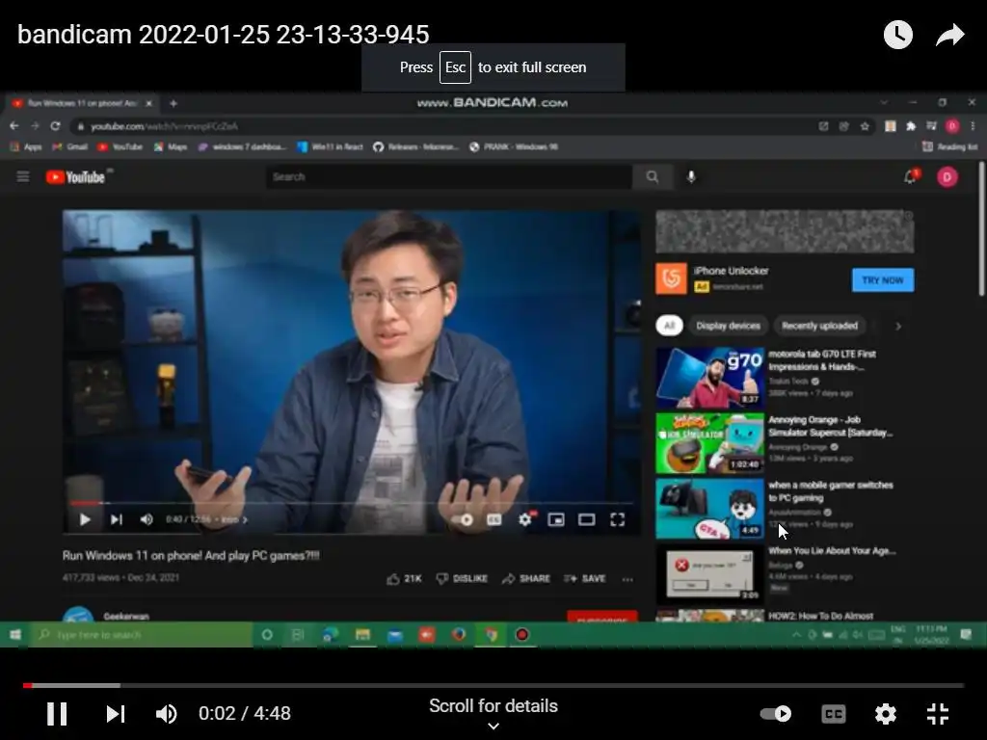Viewport: 987px width, 740px height.
Task: Open a new Chrome tab with plus
Action: coord(173,103)
